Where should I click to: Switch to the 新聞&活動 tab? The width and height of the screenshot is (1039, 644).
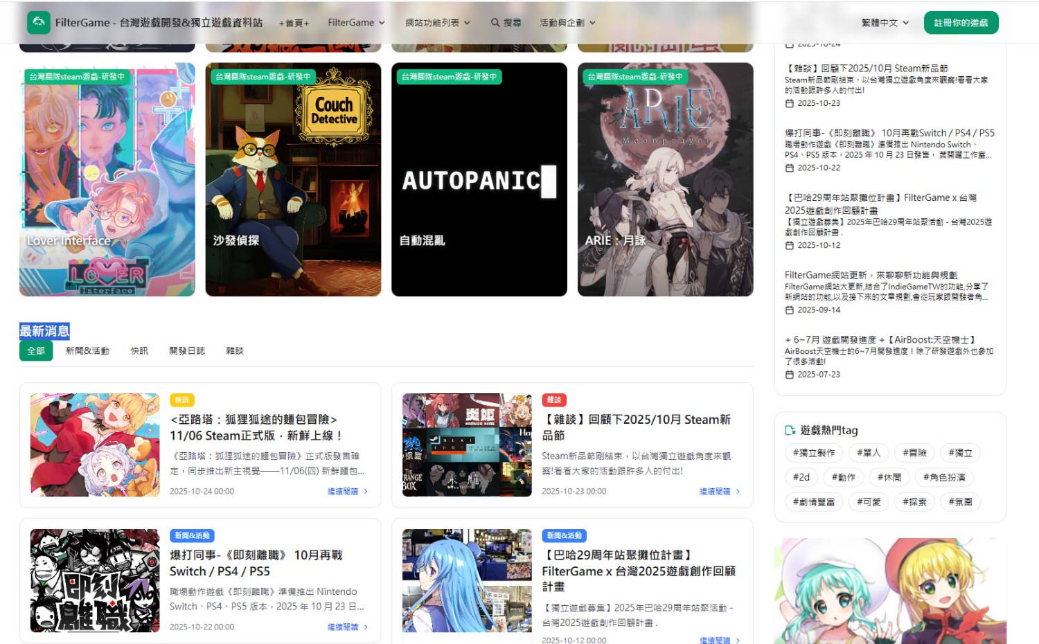pos(87,351)
